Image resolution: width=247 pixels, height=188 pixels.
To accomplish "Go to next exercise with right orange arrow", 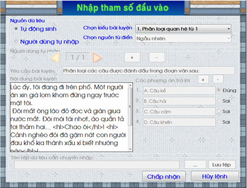I will (97, 57).
